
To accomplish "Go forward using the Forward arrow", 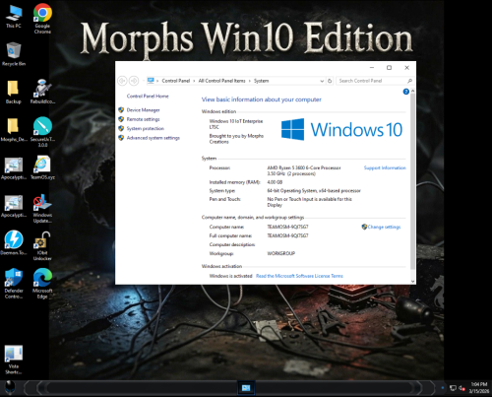I will click(x=134, y=81).
